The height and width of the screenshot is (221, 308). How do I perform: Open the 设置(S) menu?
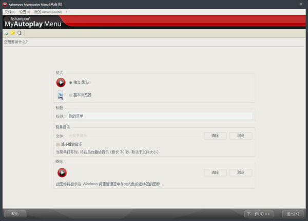(25, 12)
